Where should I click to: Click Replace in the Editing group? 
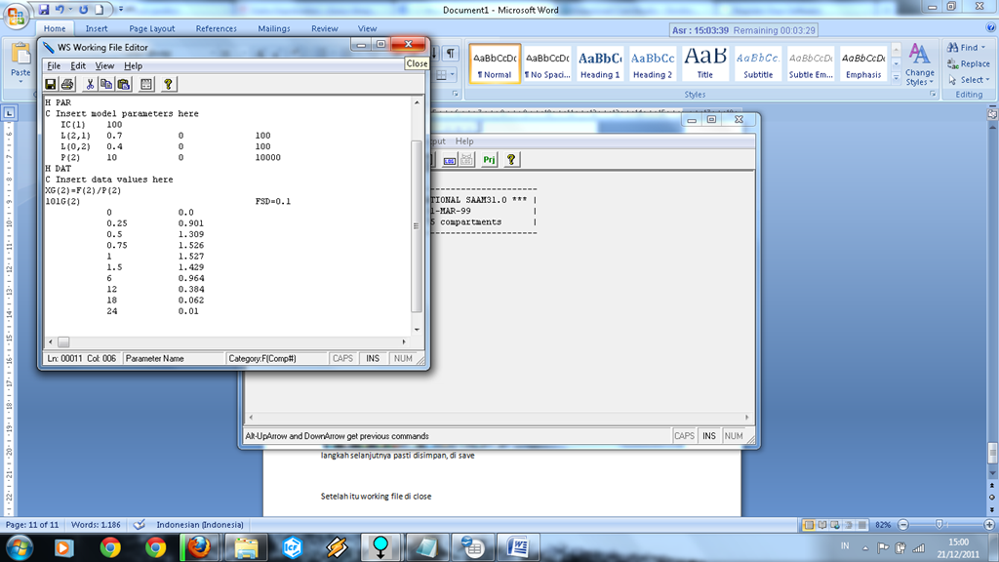[969, 63]
